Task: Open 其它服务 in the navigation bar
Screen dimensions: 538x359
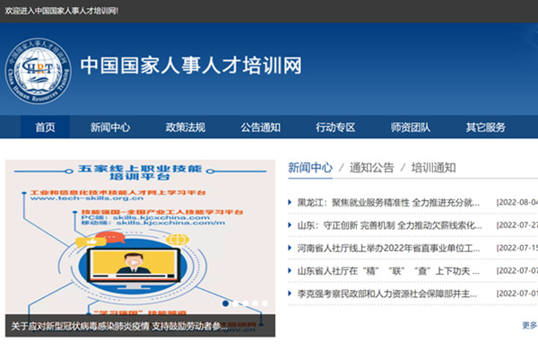Action: (x=485, y=127)
